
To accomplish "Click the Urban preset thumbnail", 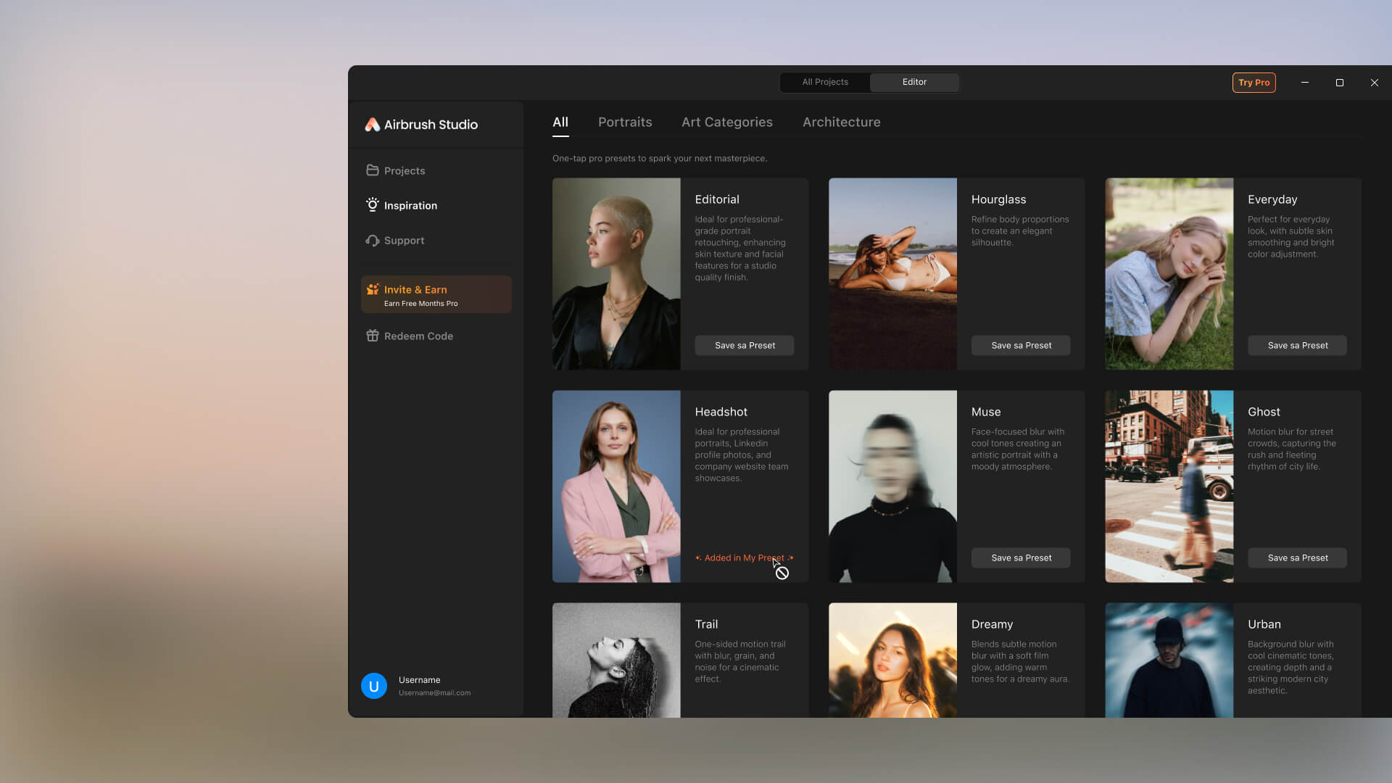I will pos(1169,660).
